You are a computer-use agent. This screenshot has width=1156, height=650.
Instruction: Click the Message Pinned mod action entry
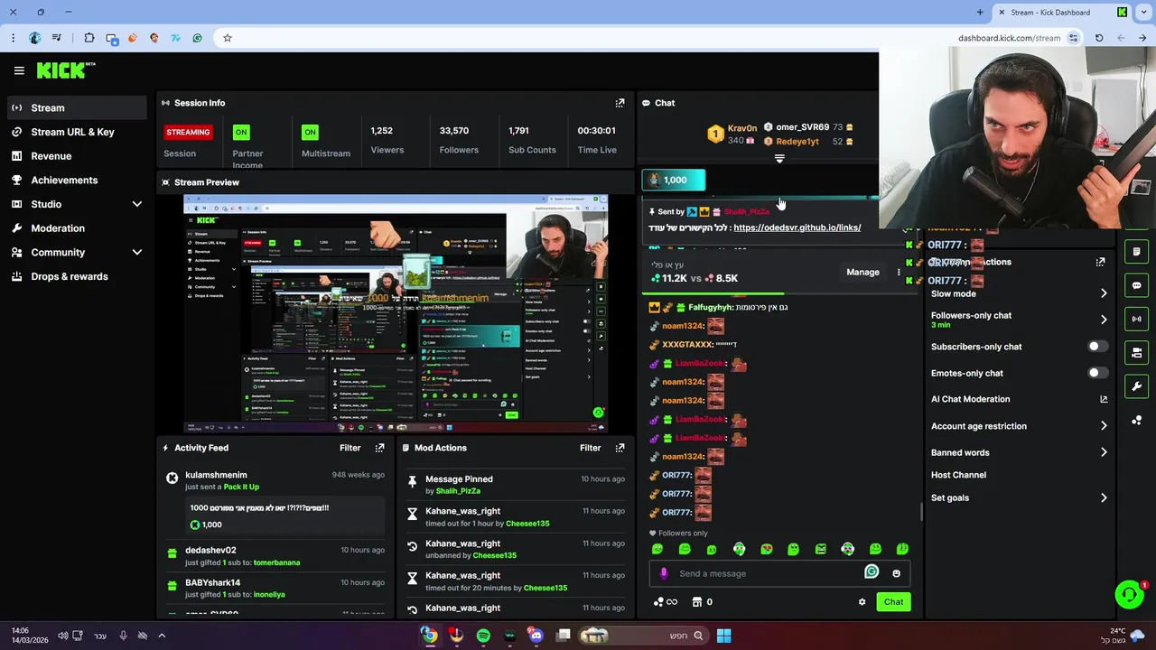click(516, 485)
